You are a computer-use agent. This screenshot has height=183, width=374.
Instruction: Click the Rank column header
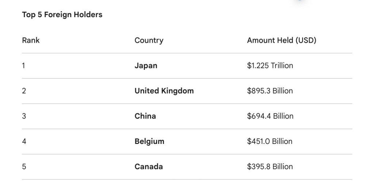click(31, 40)
